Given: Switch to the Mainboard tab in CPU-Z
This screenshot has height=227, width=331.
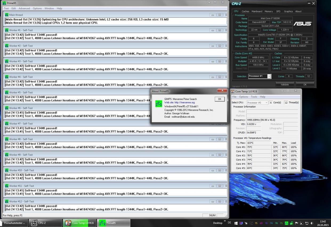Looking at the screenshot, I should pyautogui.click(x=257, y=11).
